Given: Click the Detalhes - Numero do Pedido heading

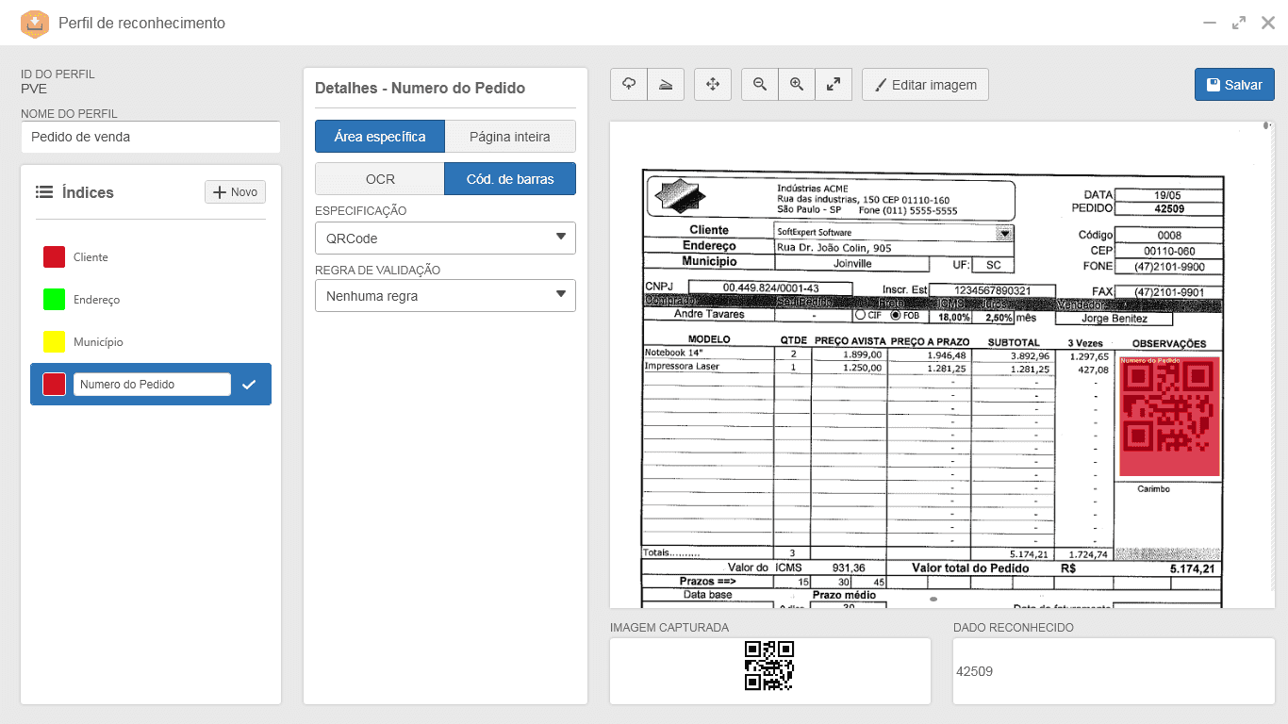Looking at the screenshot, I should click(x=420, y=89).
